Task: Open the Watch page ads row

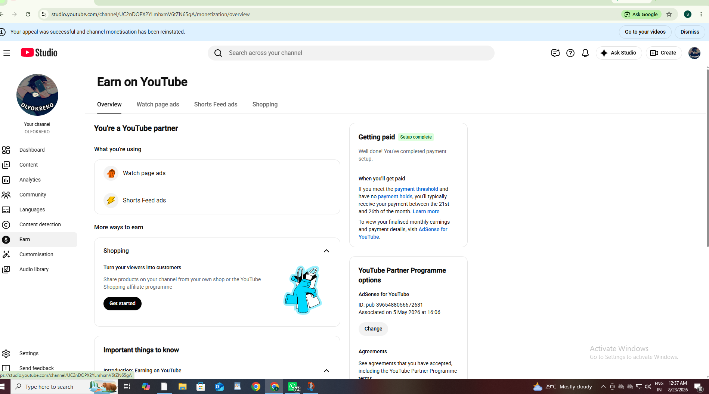Action: tap(217, 173)
